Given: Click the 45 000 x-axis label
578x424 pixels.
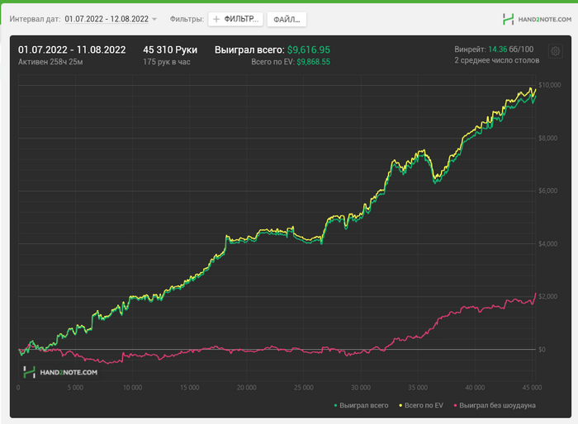Looking at the screenshot, I should tap(532, 388).
